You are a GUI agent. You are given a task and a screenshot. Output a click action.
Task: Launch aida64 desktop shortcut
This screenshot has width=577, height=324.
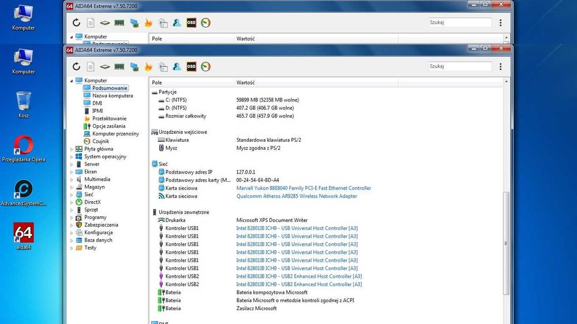point(23,236)
